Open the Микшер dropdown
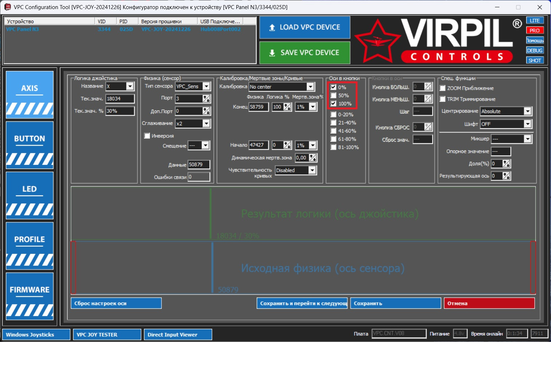551x372 pixels. click(x=528, y=139)
